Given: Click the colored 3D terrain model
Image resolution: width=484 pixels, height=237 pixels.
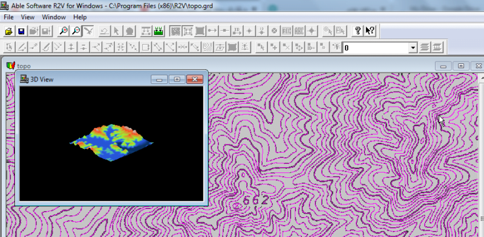Looking at the screenshot, I should [x=111, y=142].
